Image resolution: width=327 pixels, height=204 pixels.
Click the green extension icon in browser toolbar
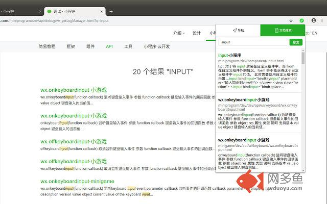point(301,20)
